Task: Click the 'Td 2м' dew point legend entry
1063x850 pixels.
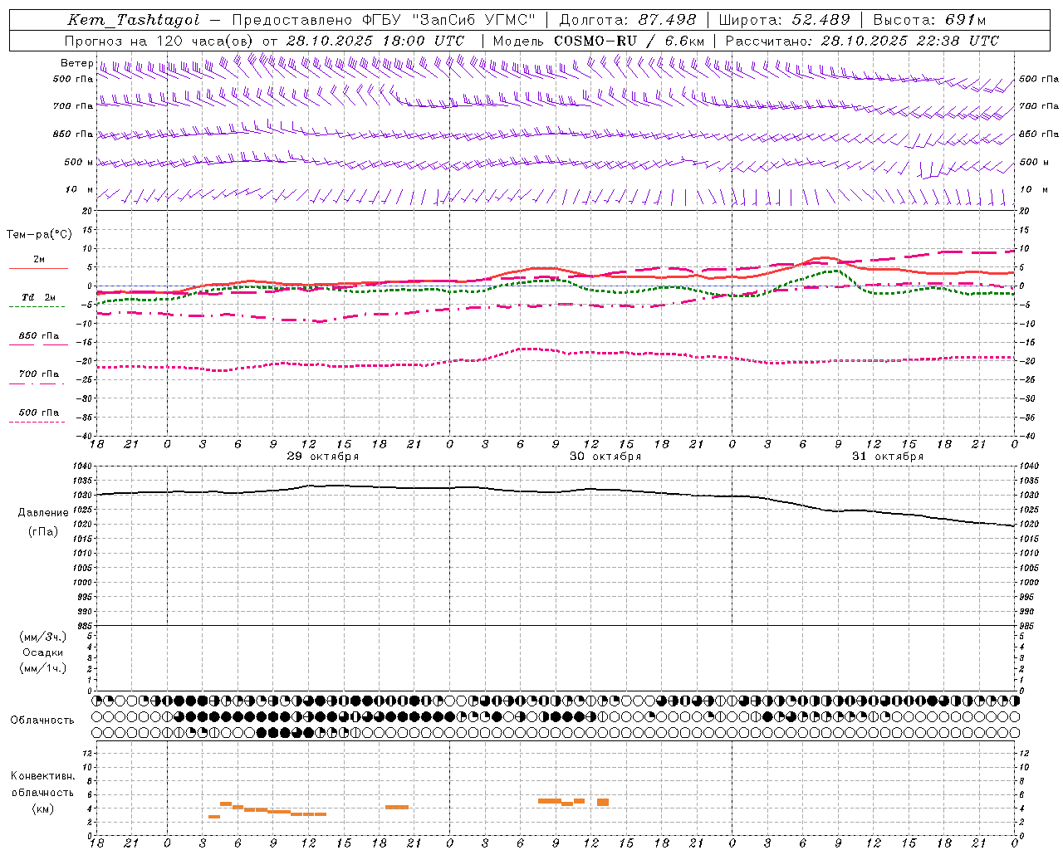Action: [38, 297]
